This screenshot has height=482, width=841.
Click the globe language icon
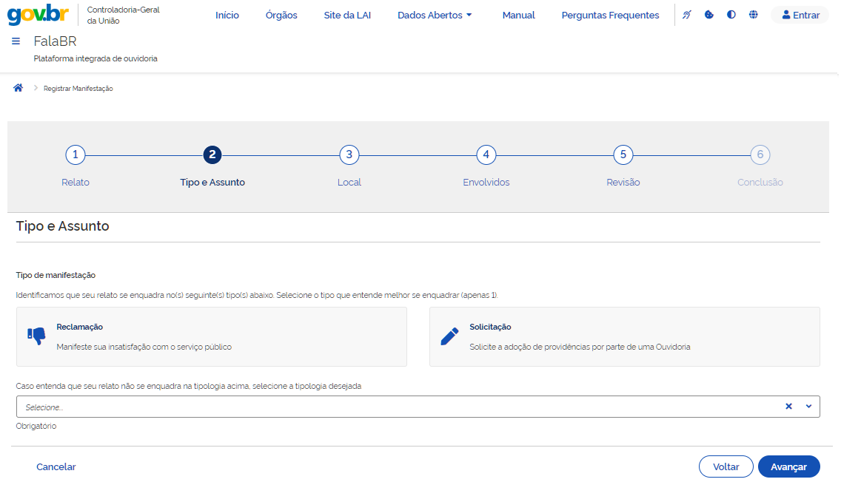pos(754,15)
